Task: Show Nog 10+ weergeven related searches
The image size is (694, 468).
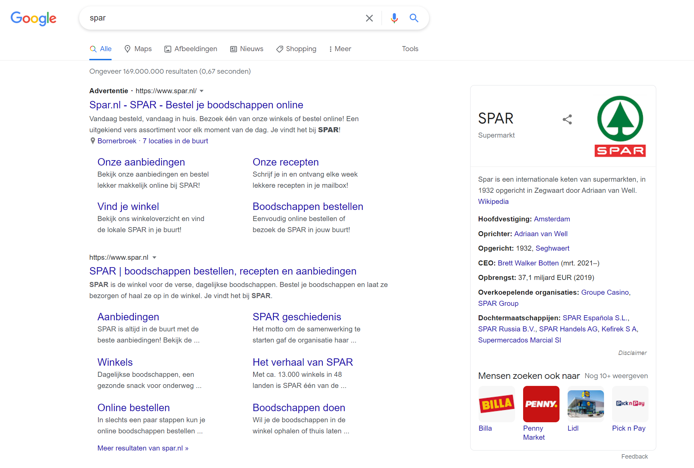Action: [616, 376]
